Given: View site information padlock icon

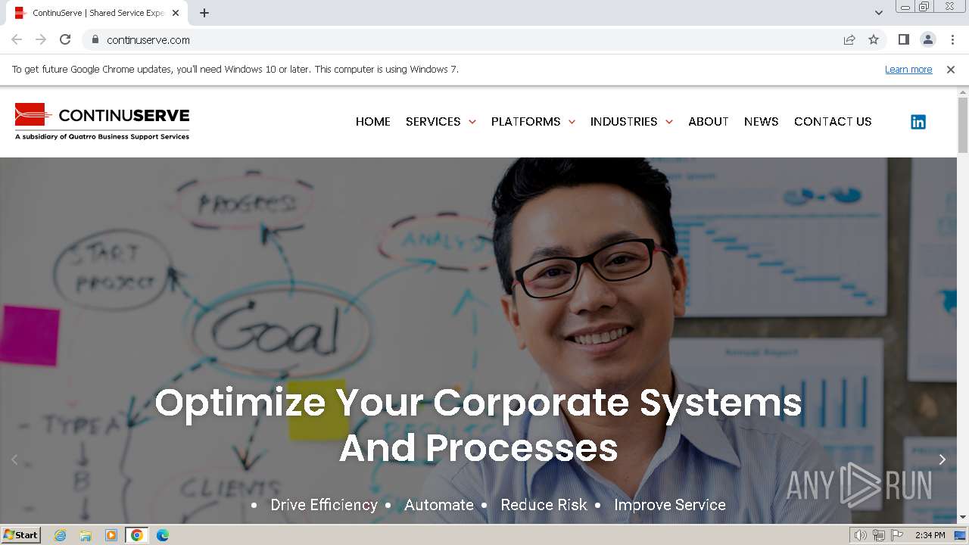Looking at the screenshot, I should [95, 39].
